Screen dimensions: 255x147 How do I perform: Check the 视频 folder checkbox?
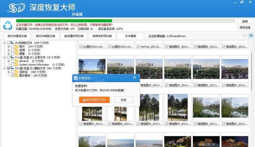13,50
